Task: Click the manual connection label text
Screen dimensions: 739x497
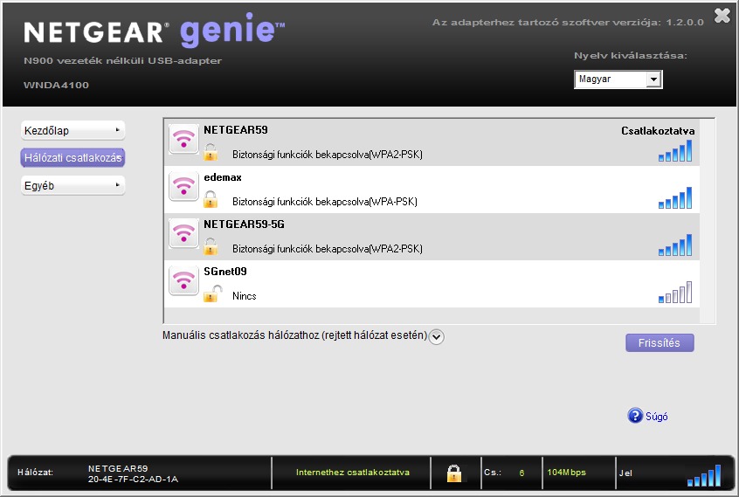Action: (x=294, y=335)
